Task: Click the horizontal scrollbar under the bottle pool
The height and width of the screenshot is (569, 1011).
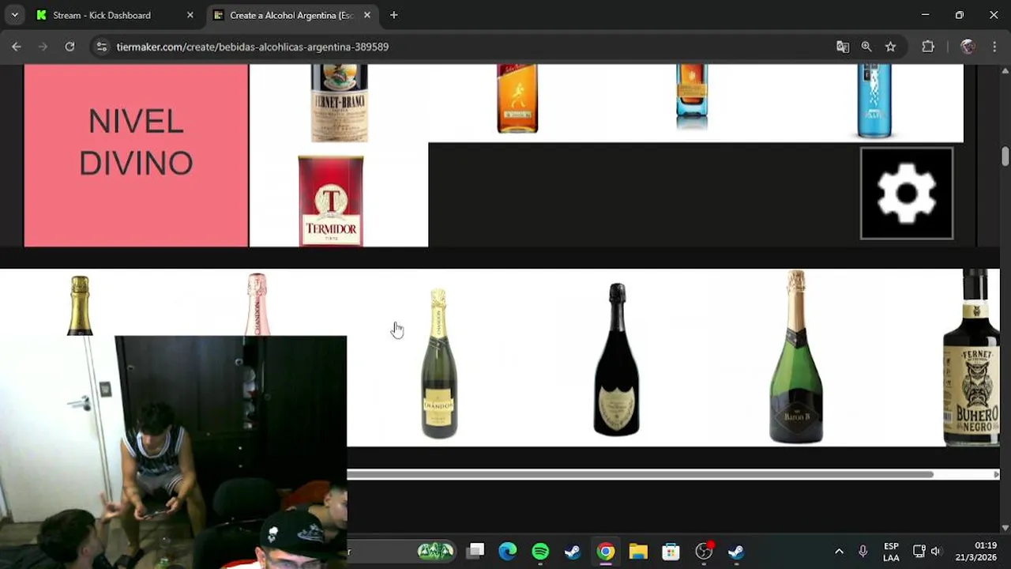Action: [x=640, y=474]
